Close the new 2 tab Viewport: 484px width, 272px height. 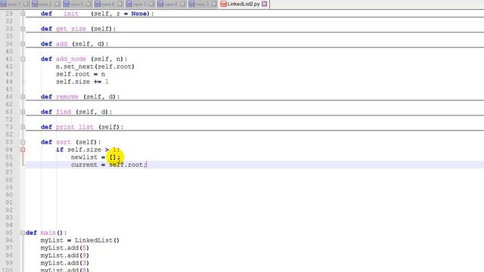(x=57, y=4)
